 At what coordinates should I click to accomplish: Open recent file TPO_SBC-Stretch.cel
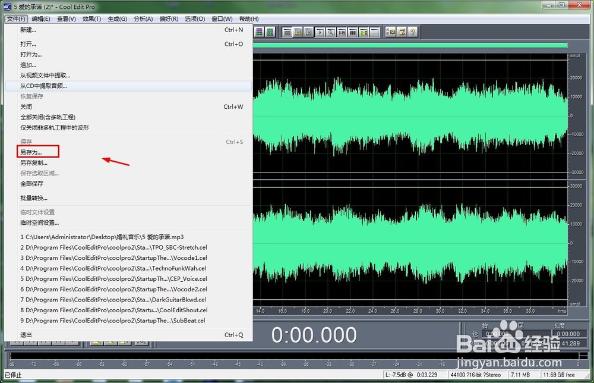pos(129,247)
